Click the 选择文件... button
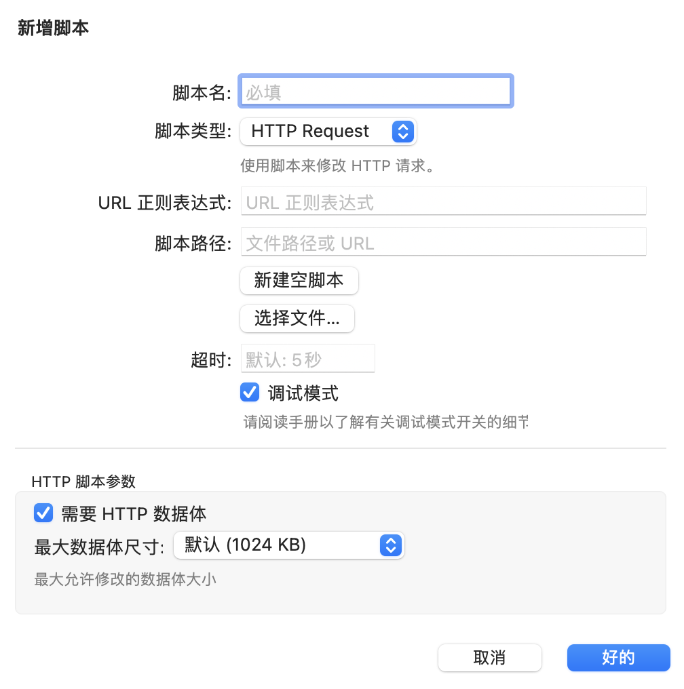The width and height of the screenshot is (684, 689). coord(297,319)
